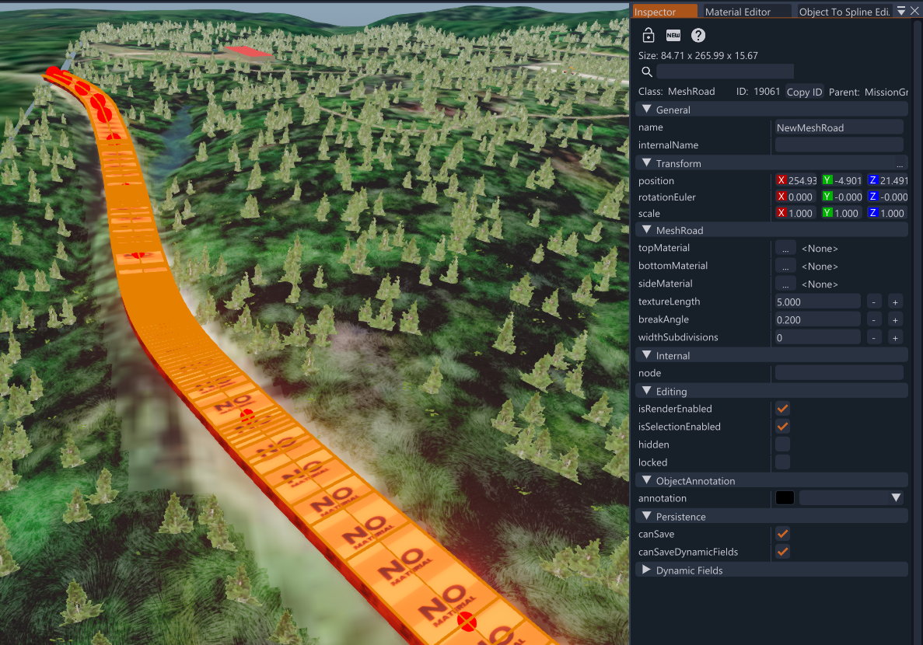
Task: Collapse the MeshRoad section
Action: click(647, 230)
